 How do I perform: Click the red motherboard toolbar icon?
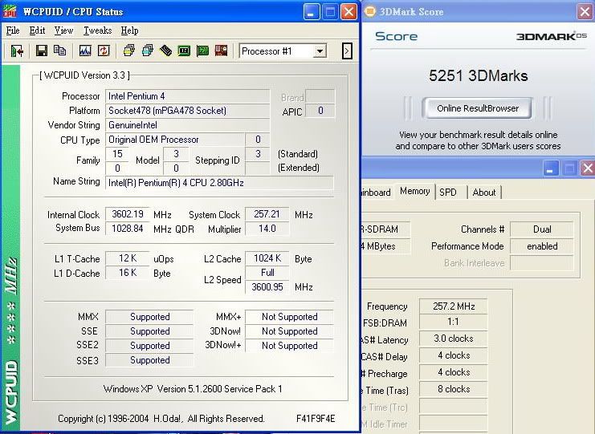[221, 51]
